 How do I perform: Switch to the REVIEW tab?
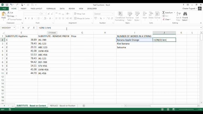tap(72, 9)
